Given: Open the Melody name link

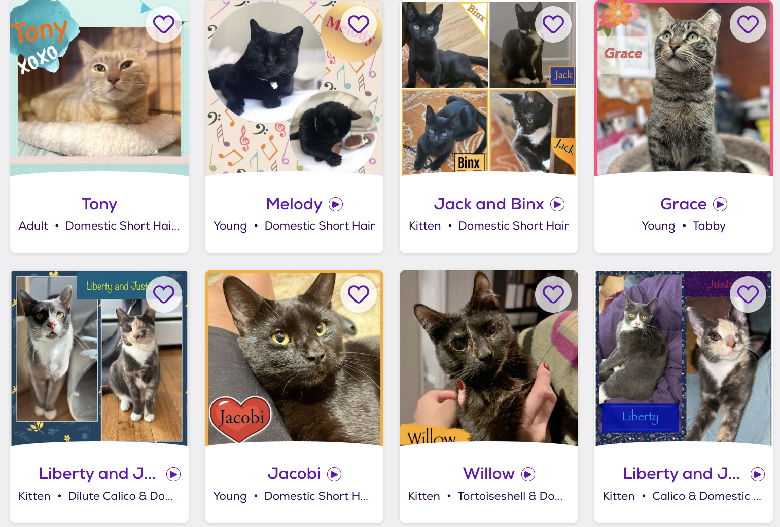Looking at the screenshot, I should (294, 204).
